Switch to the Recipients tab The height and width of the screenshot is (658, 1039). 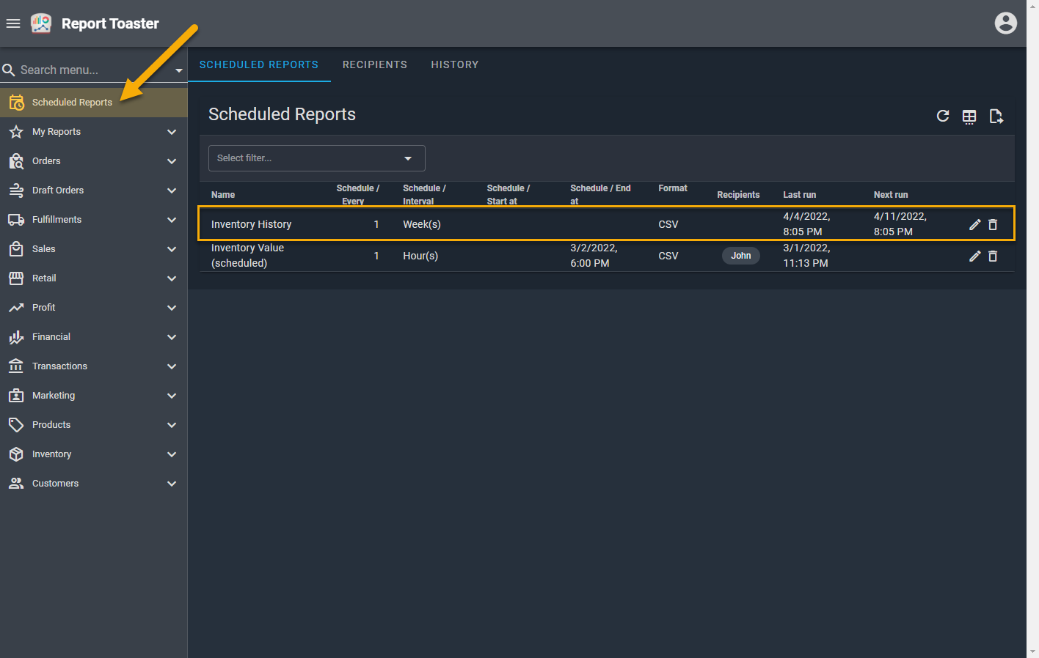pos(374,64)
